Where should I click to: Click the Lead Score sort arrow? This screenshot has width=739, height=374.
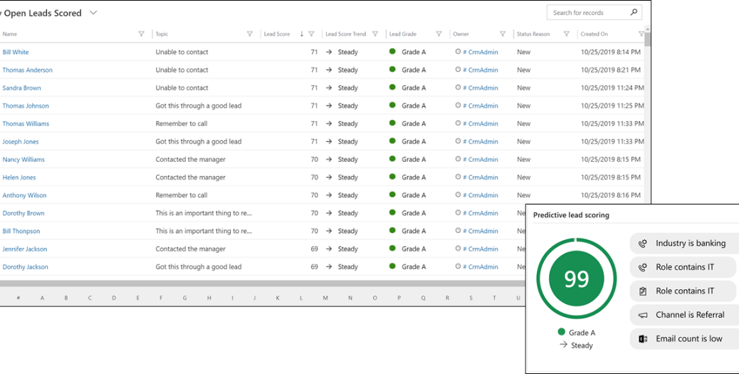click(302, 34)
